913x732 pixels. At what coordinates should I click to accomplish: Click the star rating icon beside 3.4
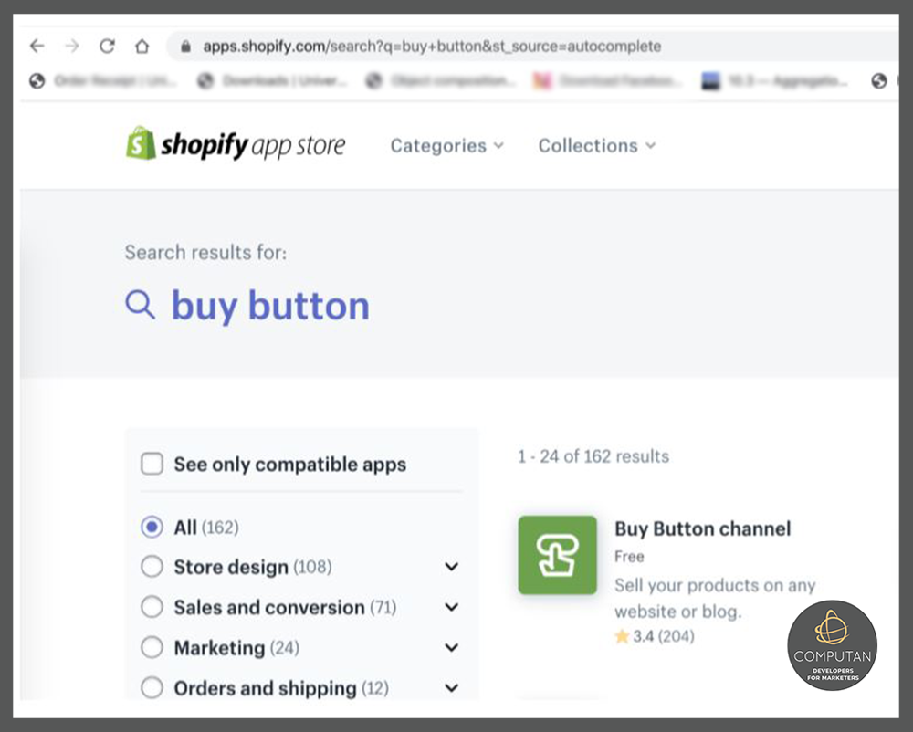point(621,636)
